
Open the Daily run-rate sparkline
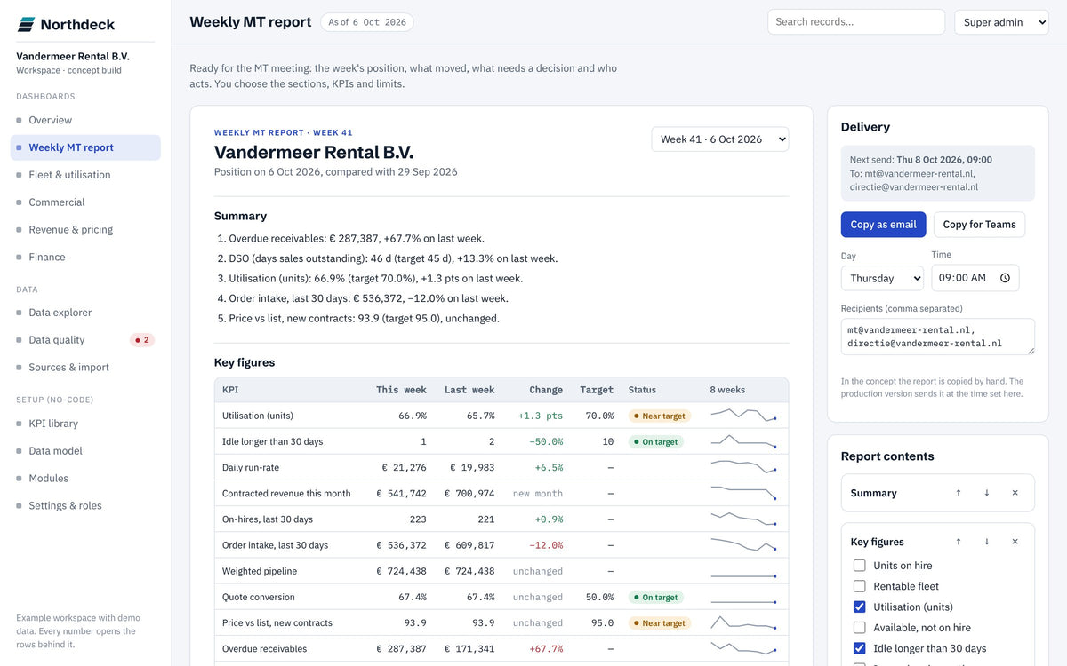click(x=743, y=467)
